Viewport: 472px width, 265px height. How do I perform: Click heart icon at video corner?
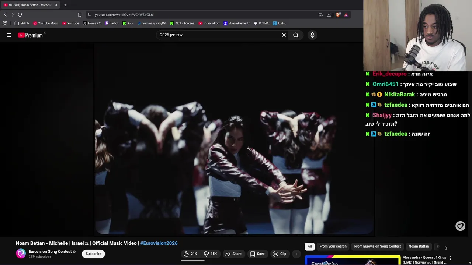[460, 226]
